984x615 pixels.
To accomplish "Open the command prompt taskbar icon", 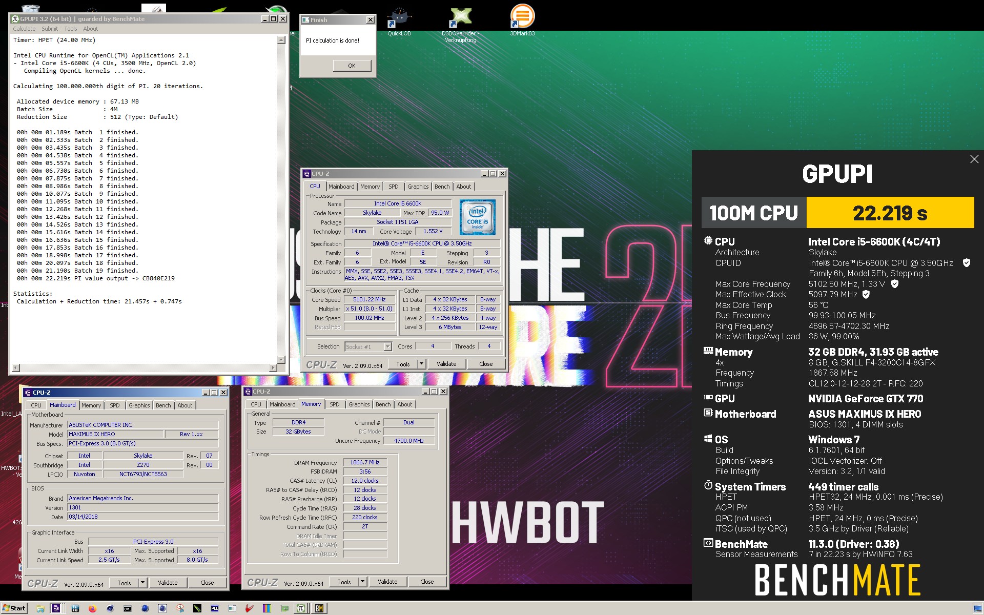I will click(x=127, y=608).
